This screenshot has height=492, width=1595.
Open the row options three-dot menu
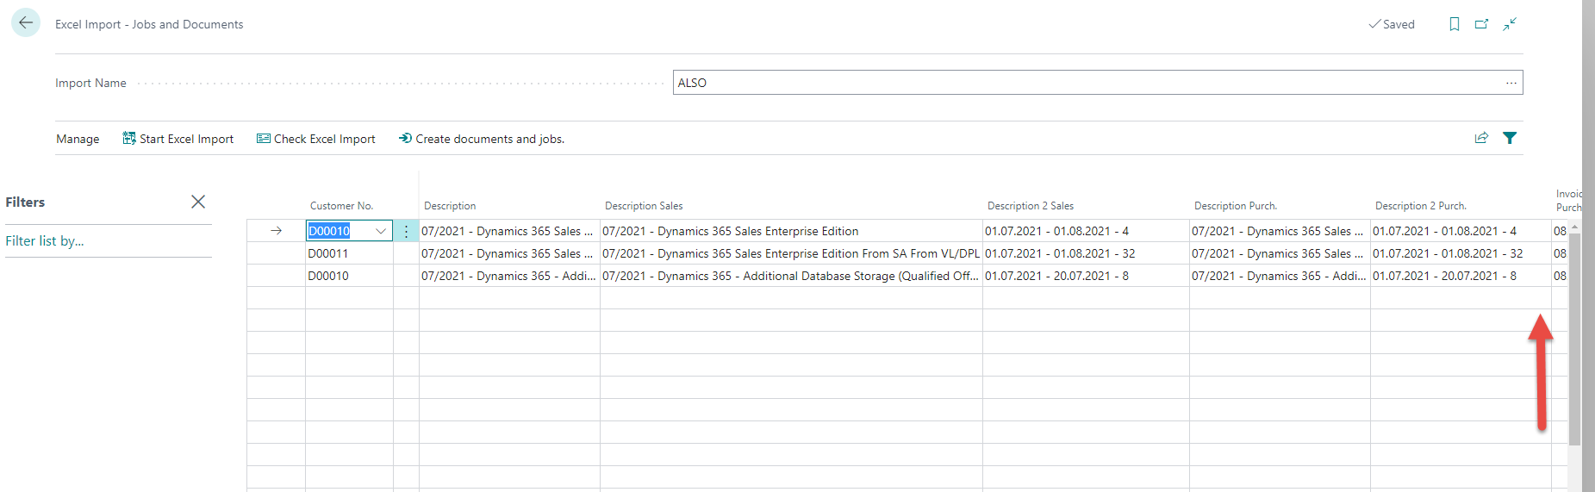(x=406, y=231)
